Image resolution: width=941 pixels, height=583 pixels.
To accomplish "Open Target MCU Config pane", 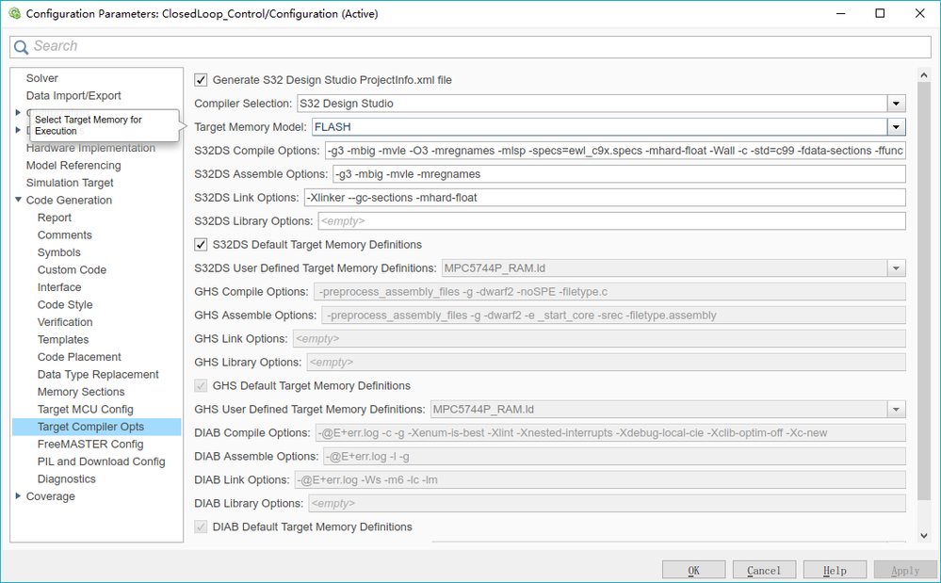I will [x=85, y=409].
